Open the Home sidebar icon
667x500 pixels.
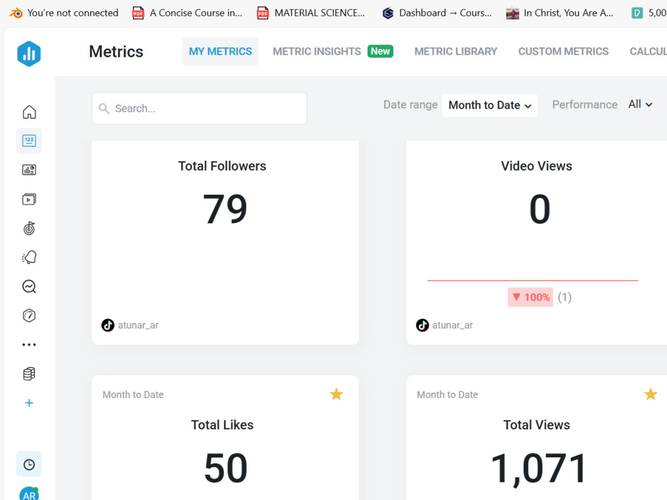(x=29, y=111)
